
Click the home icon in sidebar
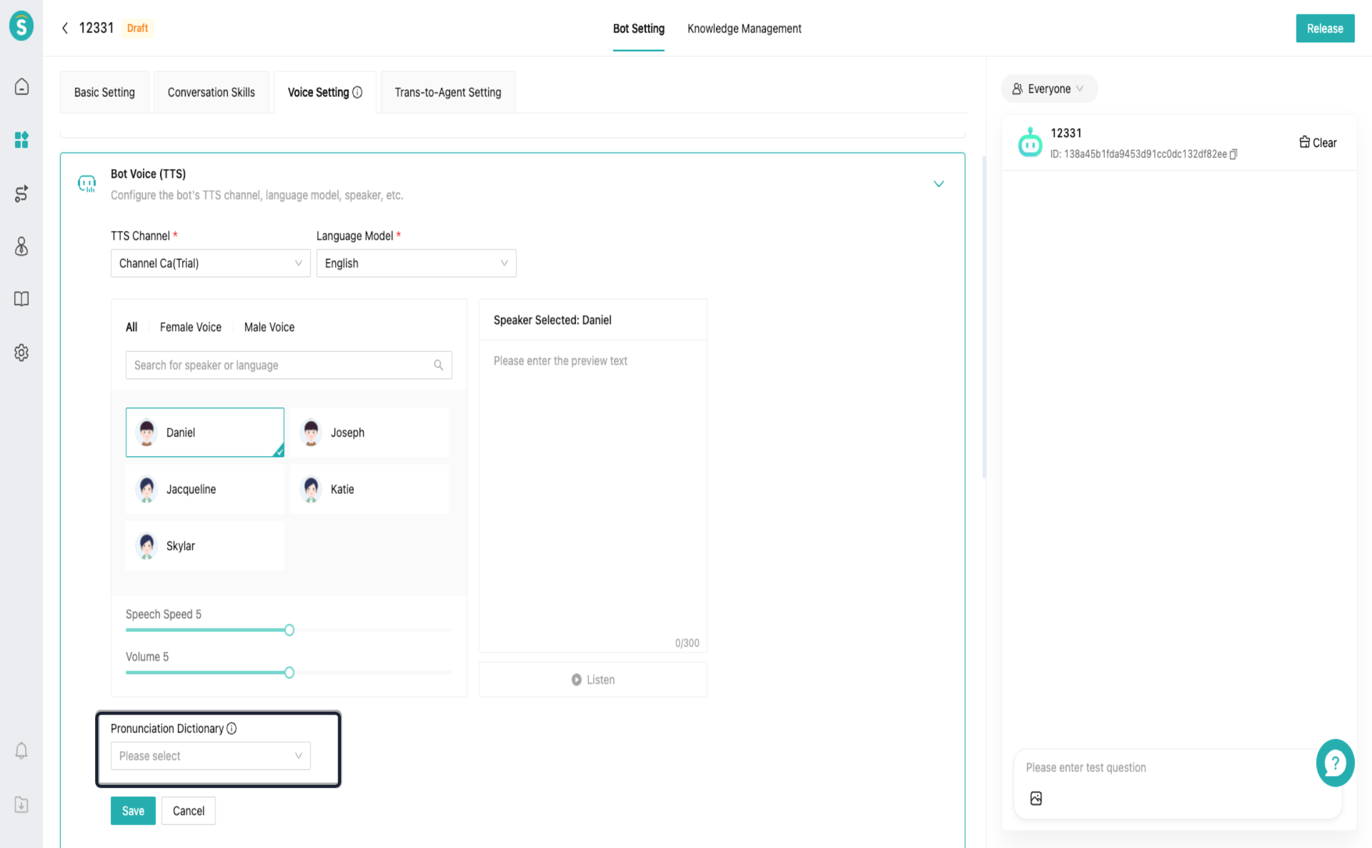click(x=21, y=87)
